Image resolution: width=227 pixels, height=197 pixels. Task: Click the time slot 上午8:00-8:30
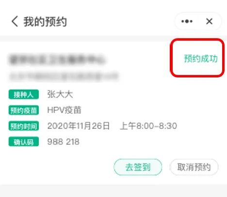pos(148,126)
